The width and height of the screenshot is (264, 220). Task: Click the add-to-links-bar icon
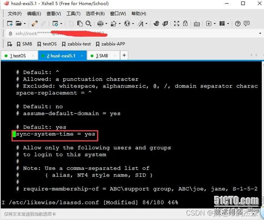(x=10, y=44)
